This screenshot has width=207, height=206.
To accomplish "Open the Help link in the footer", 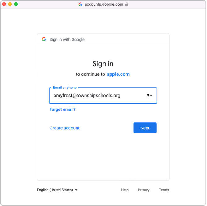I will click(125, 190).
